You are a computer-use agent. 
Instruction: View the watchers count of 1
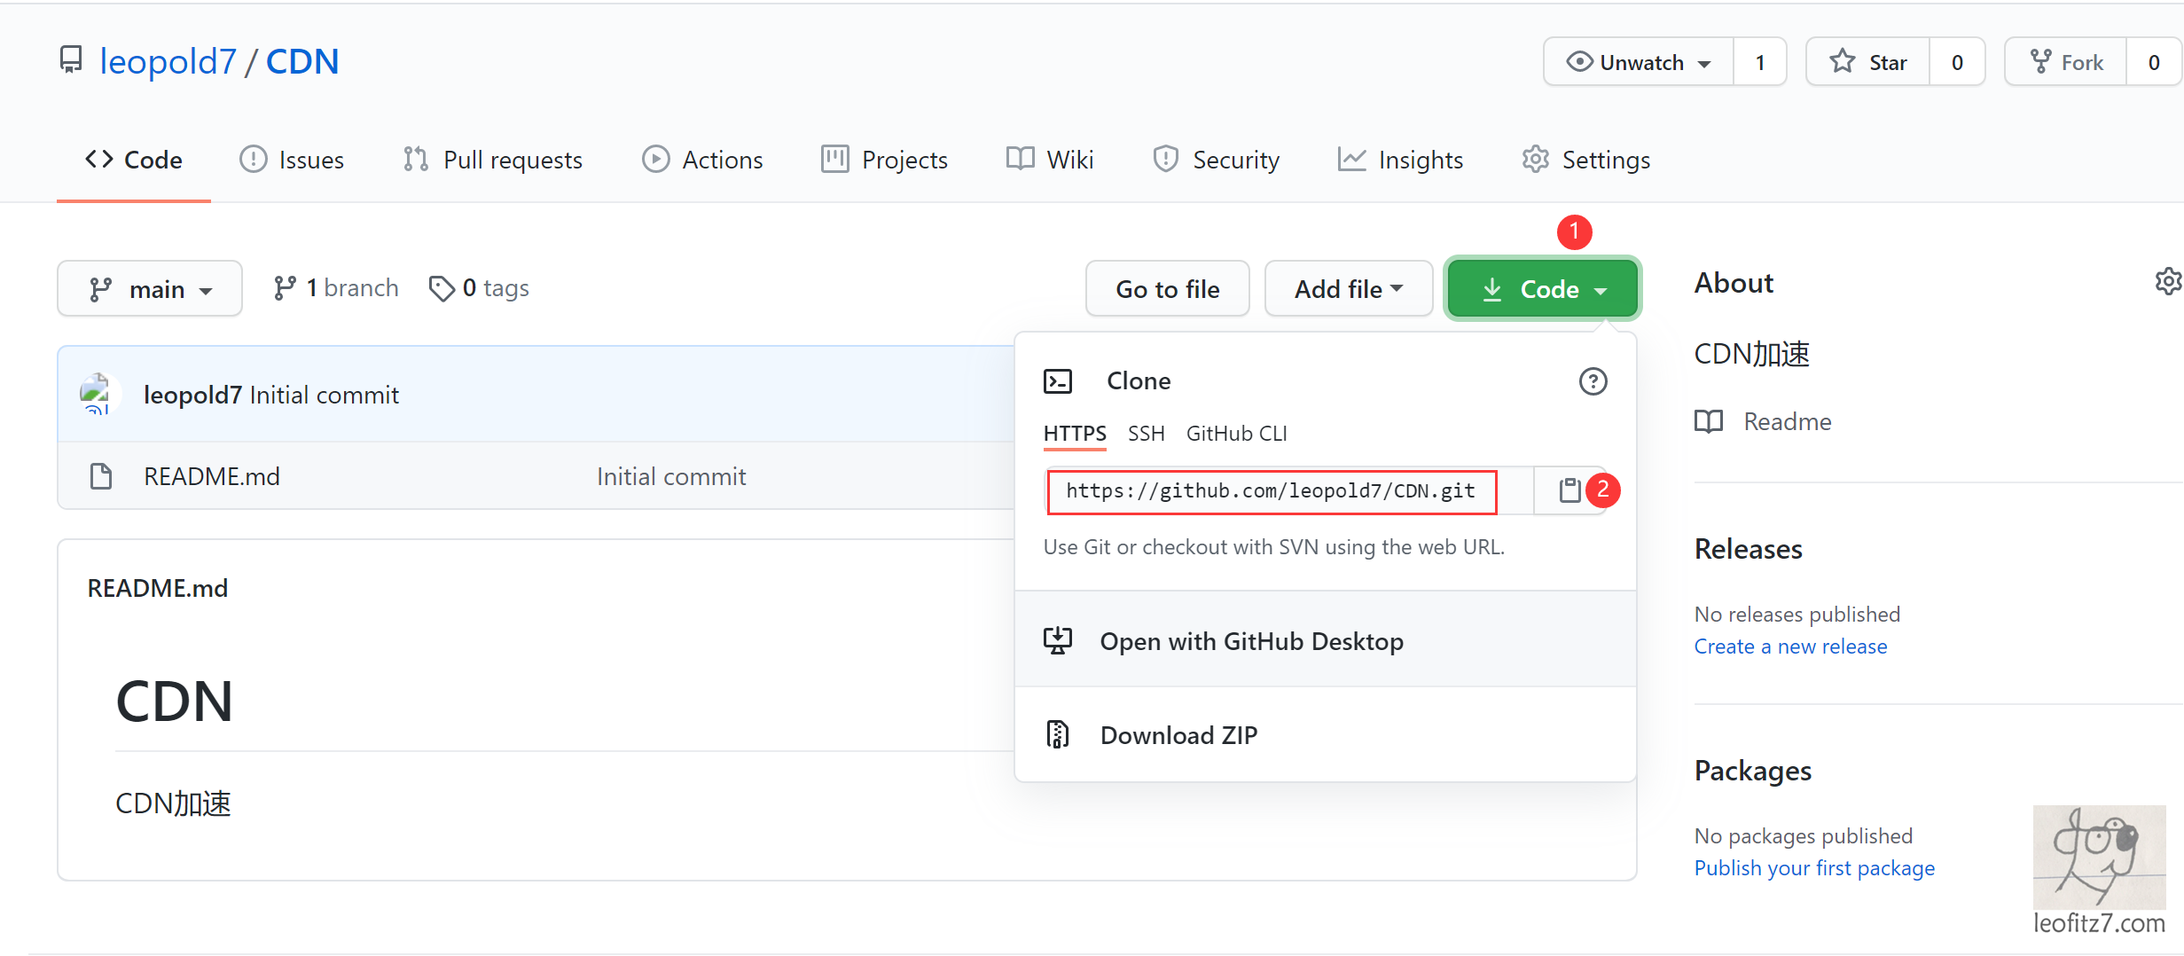1760,62
